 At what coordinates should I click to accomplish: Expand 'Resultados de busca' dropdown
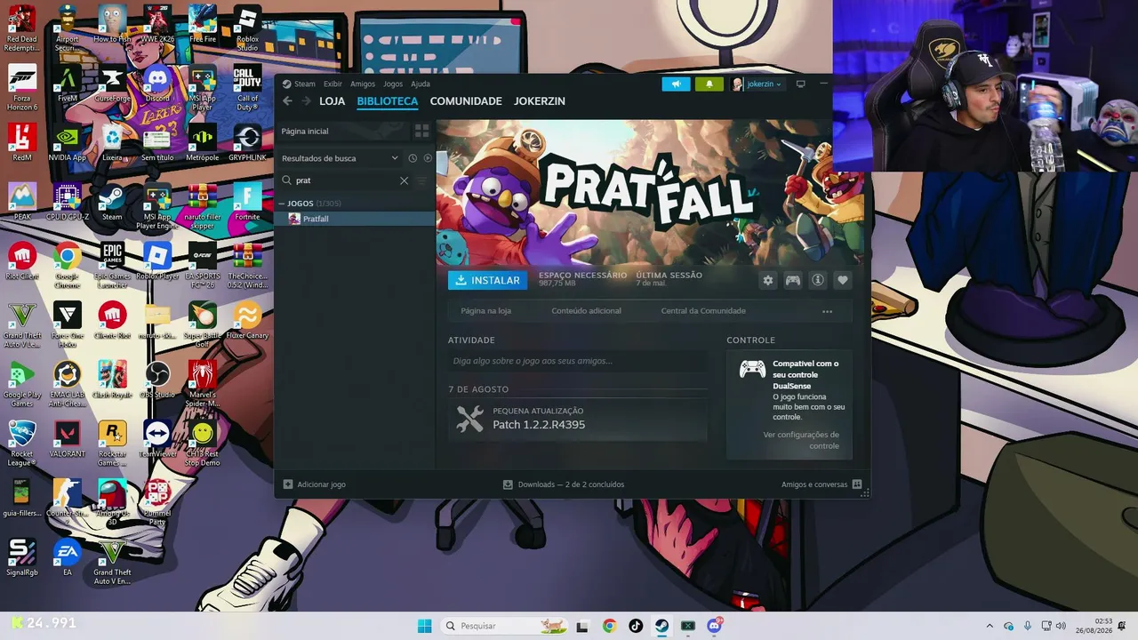click(395, 158)
